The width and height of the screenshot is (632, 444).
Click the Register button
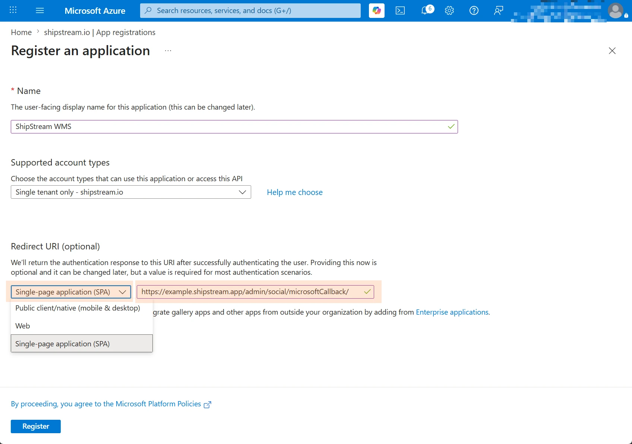(x=36, y=426)
